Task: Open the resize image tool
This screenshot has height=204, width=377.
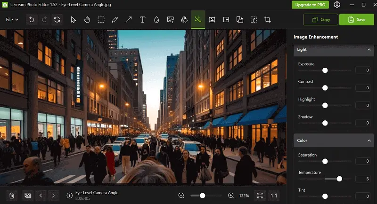Action: 254,20
